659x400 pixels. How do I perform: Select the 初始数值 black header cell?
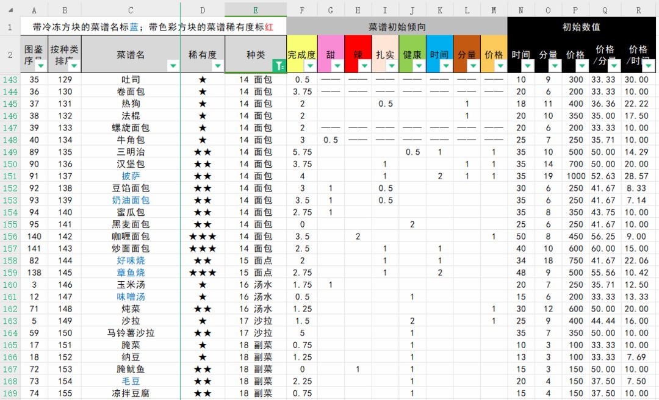pos(582,27)
